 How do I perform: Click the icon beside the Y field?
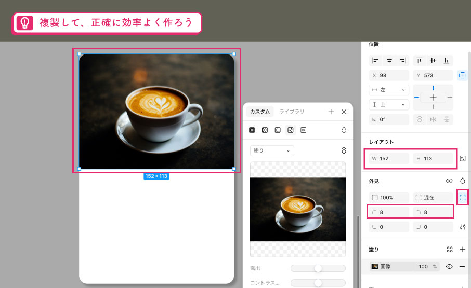pyautogui.click(x=462, y=75)
